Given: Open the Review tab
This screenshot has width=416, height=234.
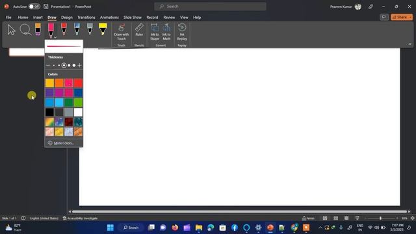Looking at the screenshot, I should (169, 18).
